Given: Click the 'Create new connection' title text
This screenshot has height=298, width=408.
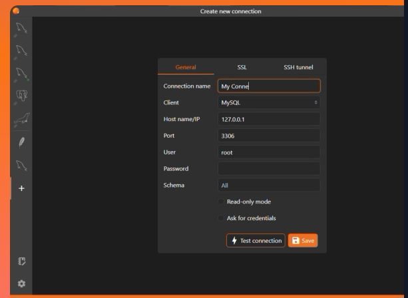Looking at the screenshot, I should [x=230, y=11].
